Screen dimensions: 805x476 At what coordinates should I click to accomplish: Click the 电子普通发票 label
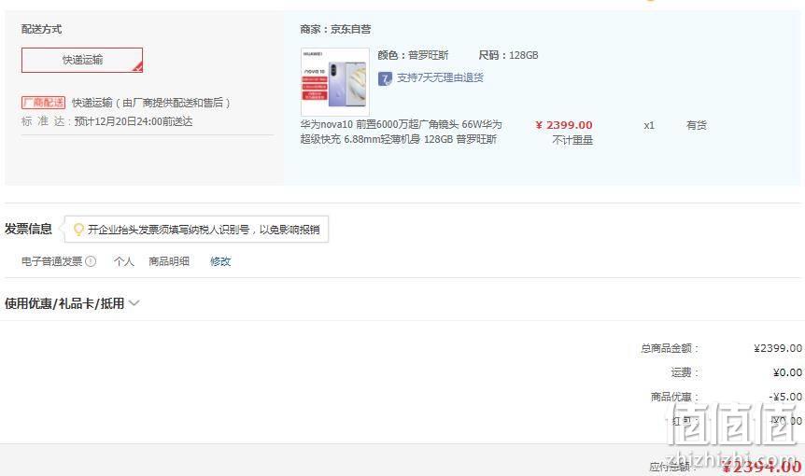point(52,261)
